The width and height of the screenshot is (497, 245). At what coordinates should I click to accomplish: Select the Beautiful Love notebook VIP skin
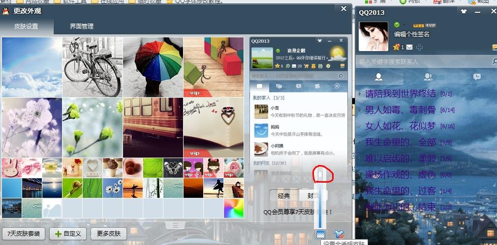click(x=214, y=128)
